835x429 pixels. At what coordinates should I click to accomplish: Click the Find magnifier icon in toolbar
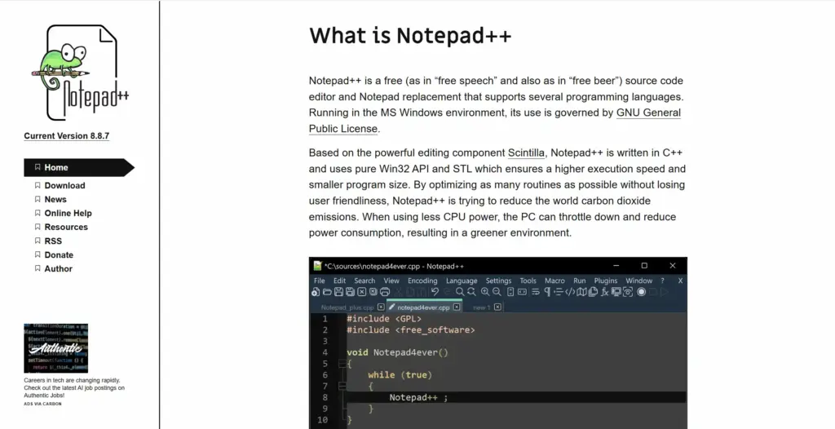[460, 292]
